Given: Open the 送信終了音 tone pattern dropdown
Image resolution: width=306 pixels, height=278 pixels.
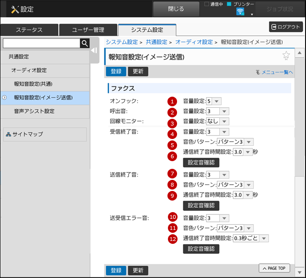Looking at the screenshot, I should 235,185.
